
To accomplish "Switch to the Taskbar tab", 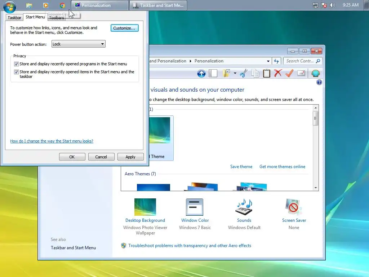I will [x=14, y=18].
